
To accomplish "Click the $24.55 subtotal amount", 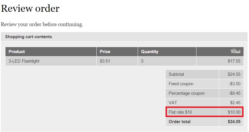I will pos(234,74).
